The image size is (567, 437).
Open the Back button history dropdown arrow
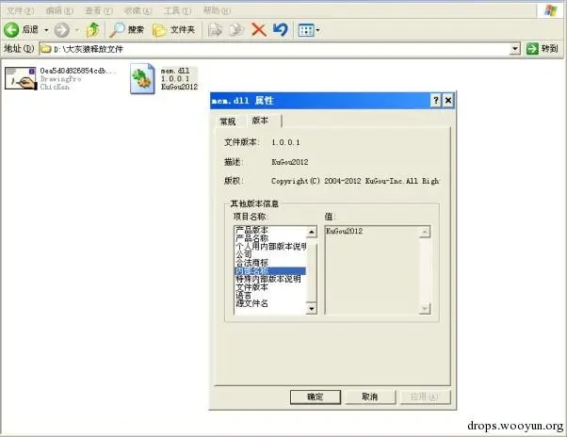[x=46, y=30]
